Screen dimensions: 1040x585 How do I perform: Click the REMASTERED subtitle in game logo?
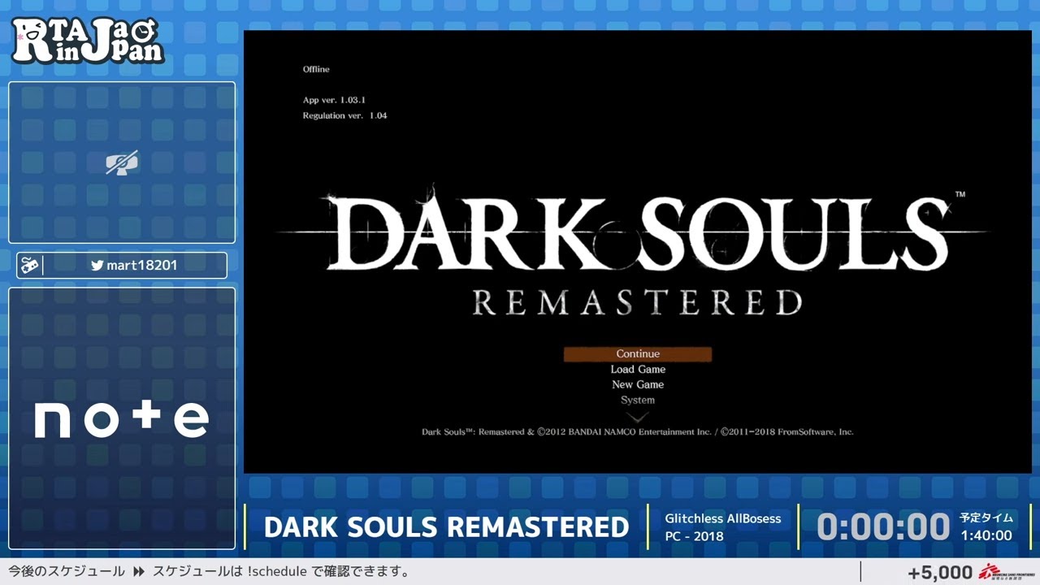638,302
